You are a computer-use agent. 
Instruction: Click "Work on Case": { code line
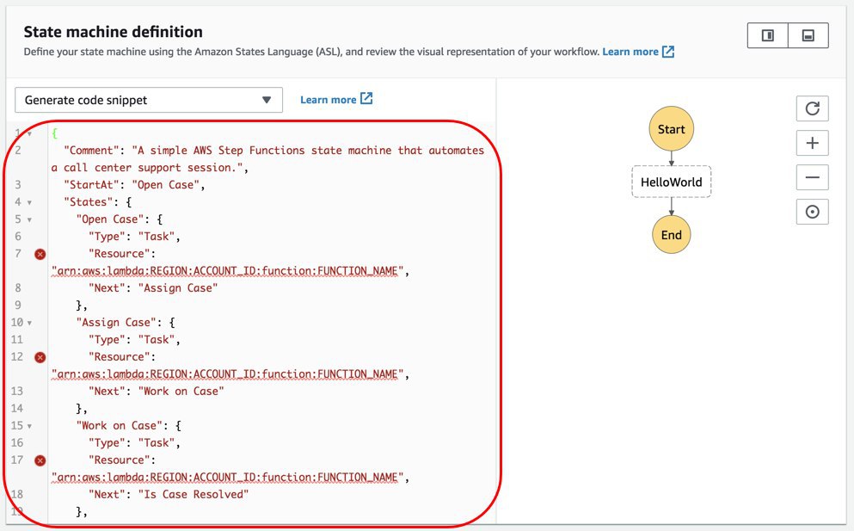pyautogui.click(x=128, y=426)
